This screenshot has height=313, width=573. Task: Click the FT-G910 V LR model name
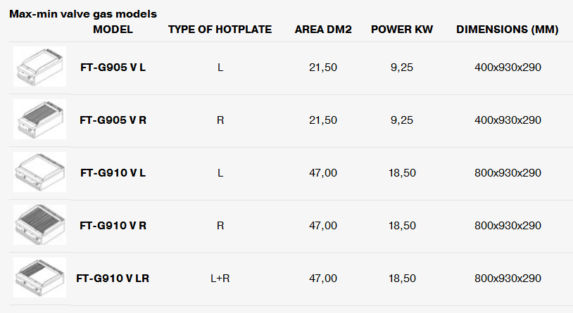pyautogui.click(x=113, y=279)
